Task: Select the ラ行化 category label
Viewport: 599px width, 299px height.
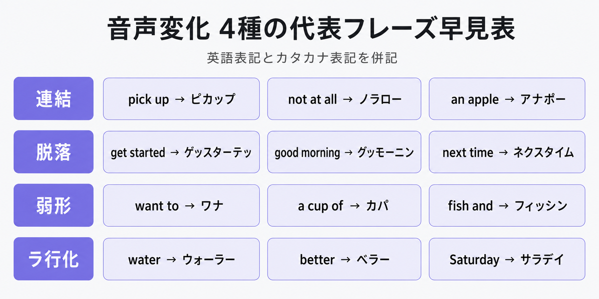Action: pyautogui.click(x=53, y=259)
